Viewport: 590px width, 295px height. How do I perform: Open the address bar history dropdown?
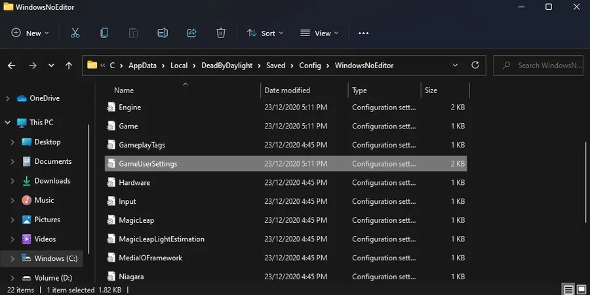tap(456, 65)
